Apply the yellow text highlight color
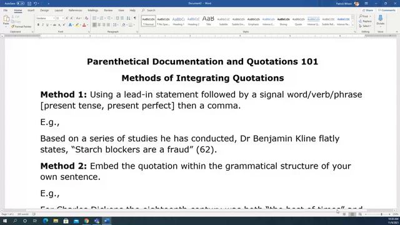 pos(77,25)
